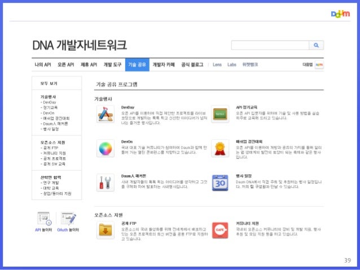Click the OAuth 놀이터 text label
Viewport: 360px width, 270px height.
[x=68, y=230]
